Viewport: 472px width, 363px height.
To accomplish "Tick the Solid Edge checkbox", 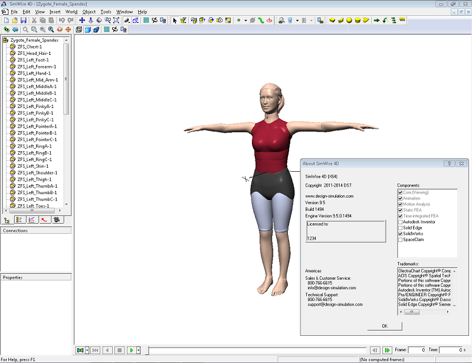I will pyautogui.click(x=401, y=228).
